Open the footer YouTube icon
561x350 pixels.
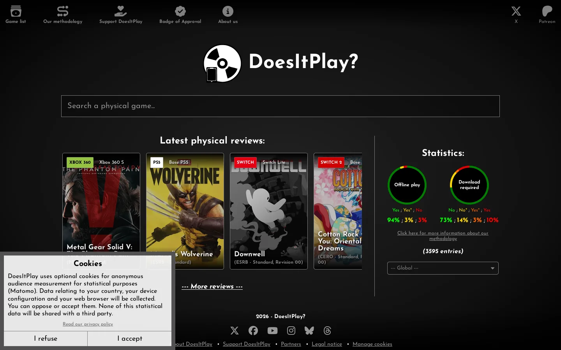point(272,331)
